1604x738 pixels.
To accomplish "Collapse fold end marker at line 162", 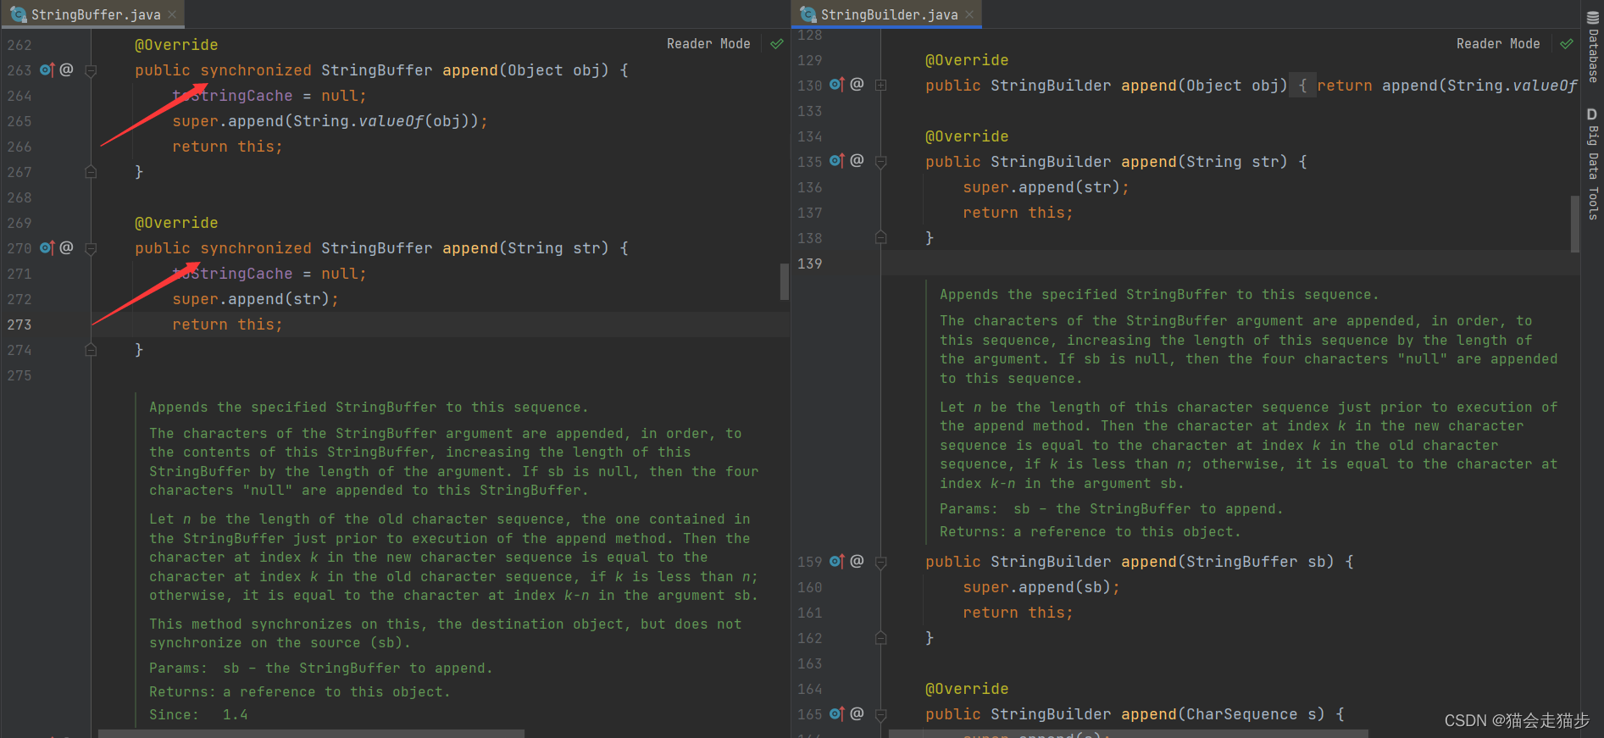I will pos(881,638).
